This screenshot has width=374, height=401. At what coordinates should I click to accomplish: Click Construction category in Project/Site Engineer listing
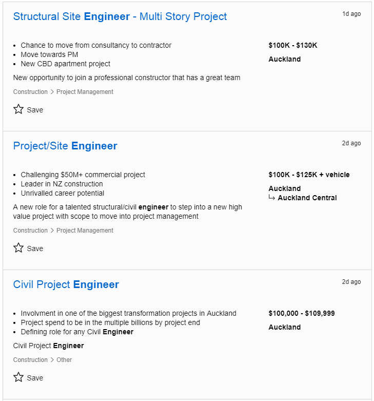(x=30, y=231)
